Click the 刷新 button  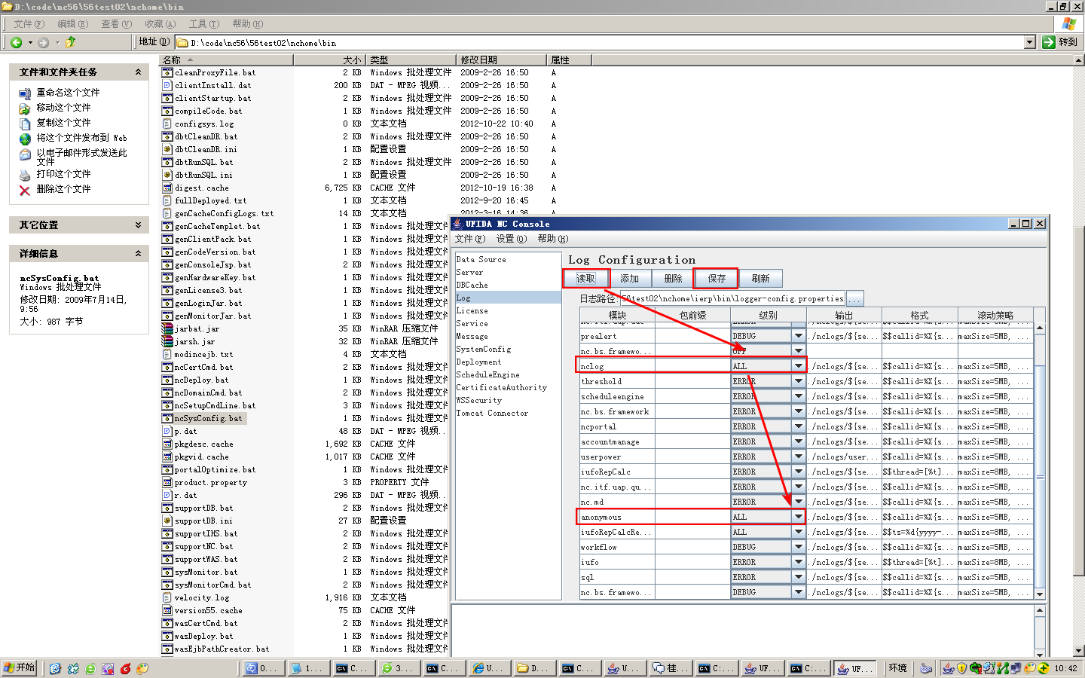tap(761, 278)
